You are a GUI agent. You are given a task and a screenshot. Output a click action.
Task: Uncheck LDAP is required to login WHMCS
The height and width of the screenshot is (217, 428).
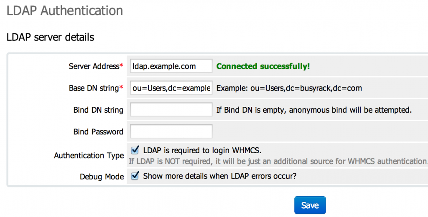[135, 150]
